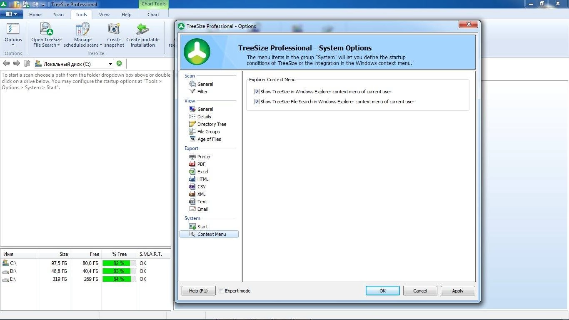Sort drives by the Size column header
Image resolution: width=569 pixels, height=320 pixels.
click(x=53, y=254)
